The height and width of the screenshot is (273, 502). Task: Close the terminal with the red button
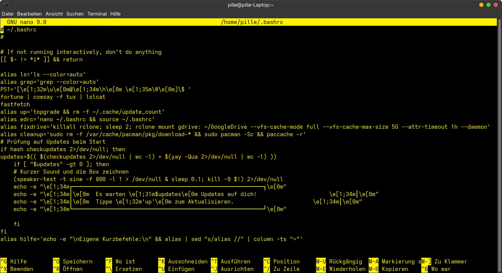[495, 5]
